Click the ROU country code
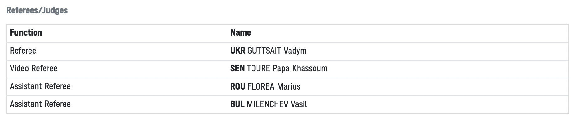 coord(238,86)
